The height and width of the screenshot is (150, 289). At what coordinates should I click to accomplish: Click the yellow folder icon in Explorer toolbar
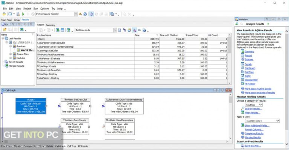coord(5,29)
